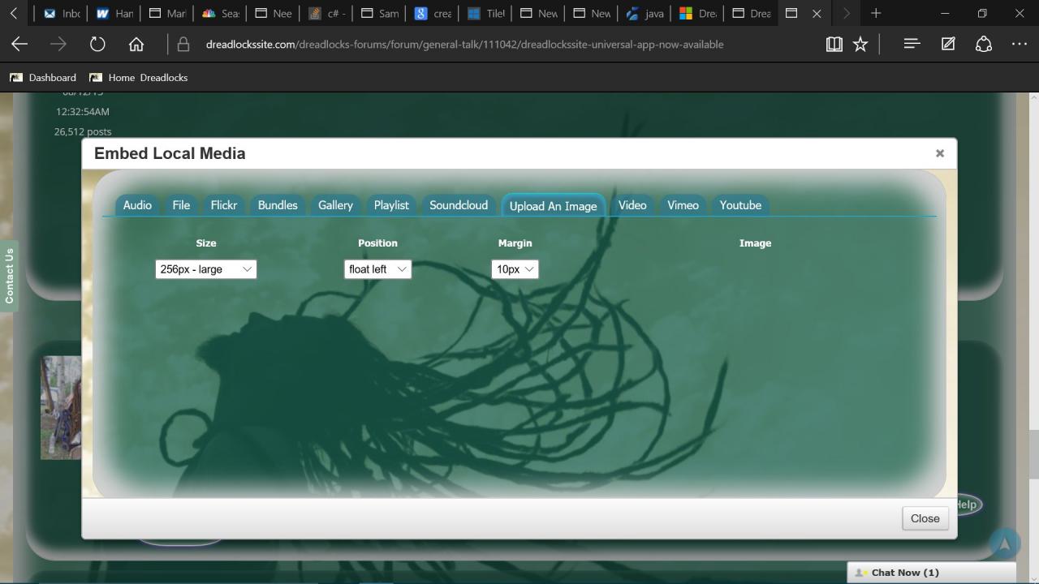Click the browser Refresh icon

97,45
